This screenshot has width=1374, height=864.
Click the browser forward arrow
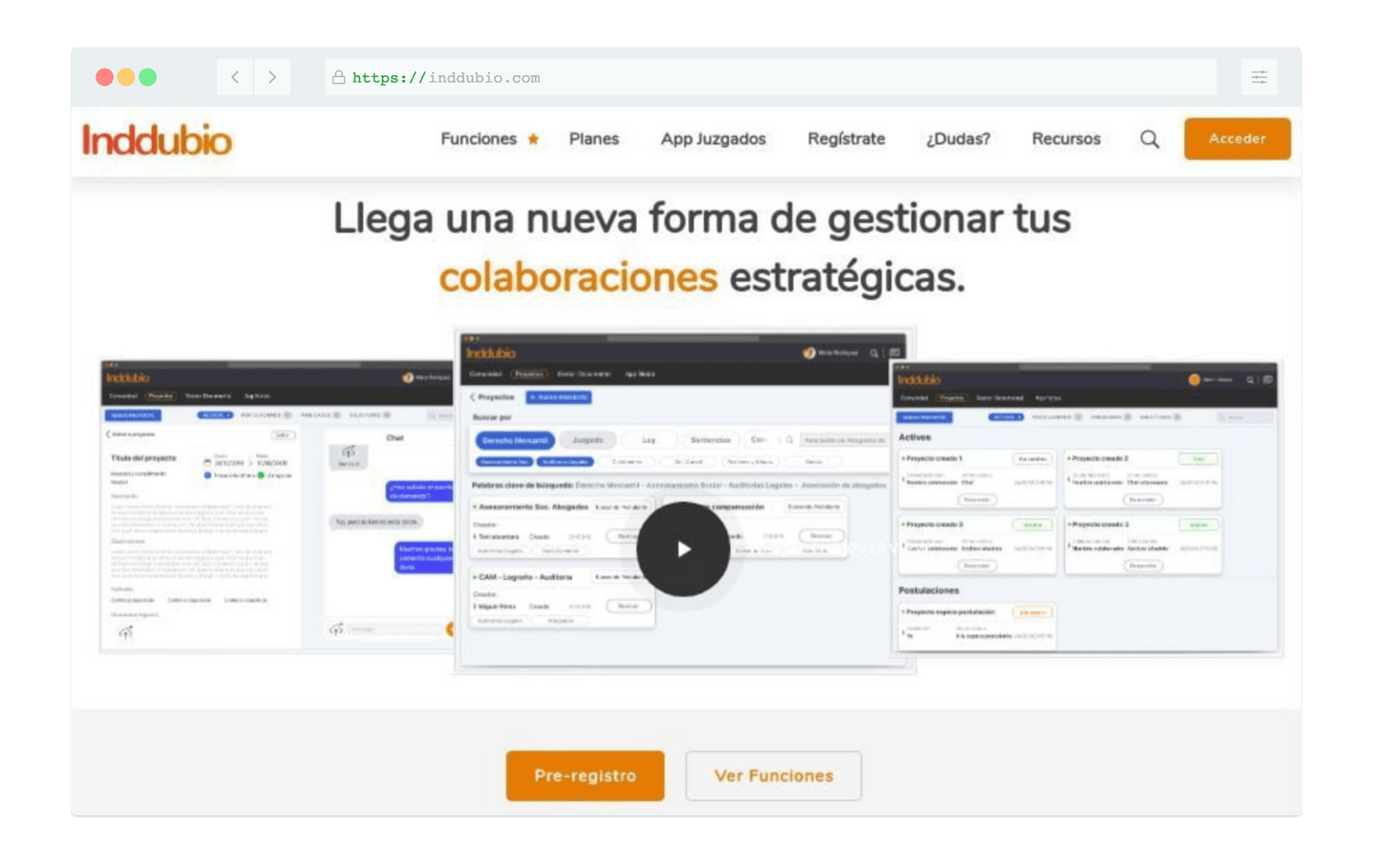tap(272, 78)
